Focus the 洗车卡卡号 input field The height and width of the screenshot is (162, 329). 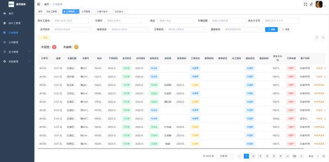(280, 21)
